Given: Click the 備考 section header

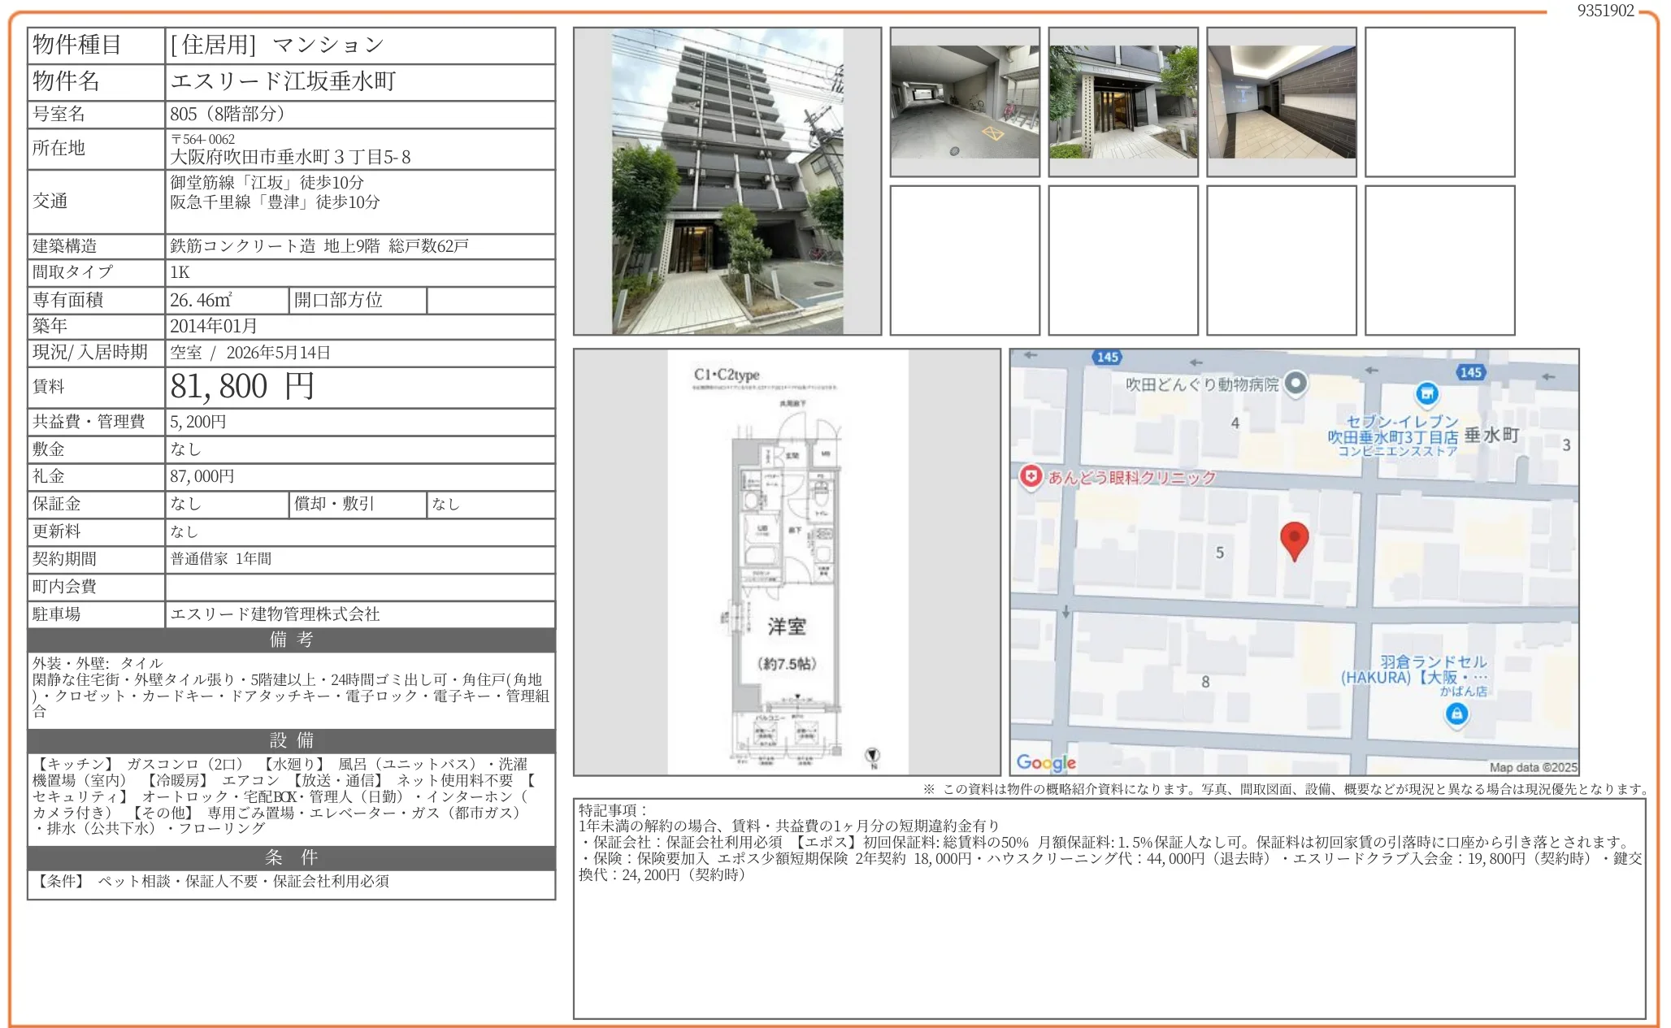Looking at the screenshot, I should [291, 640].
